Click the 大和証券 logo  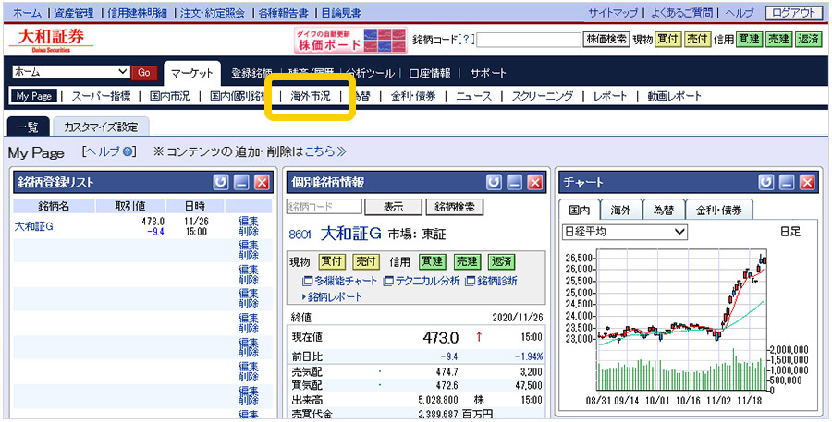tap(51, 41)
